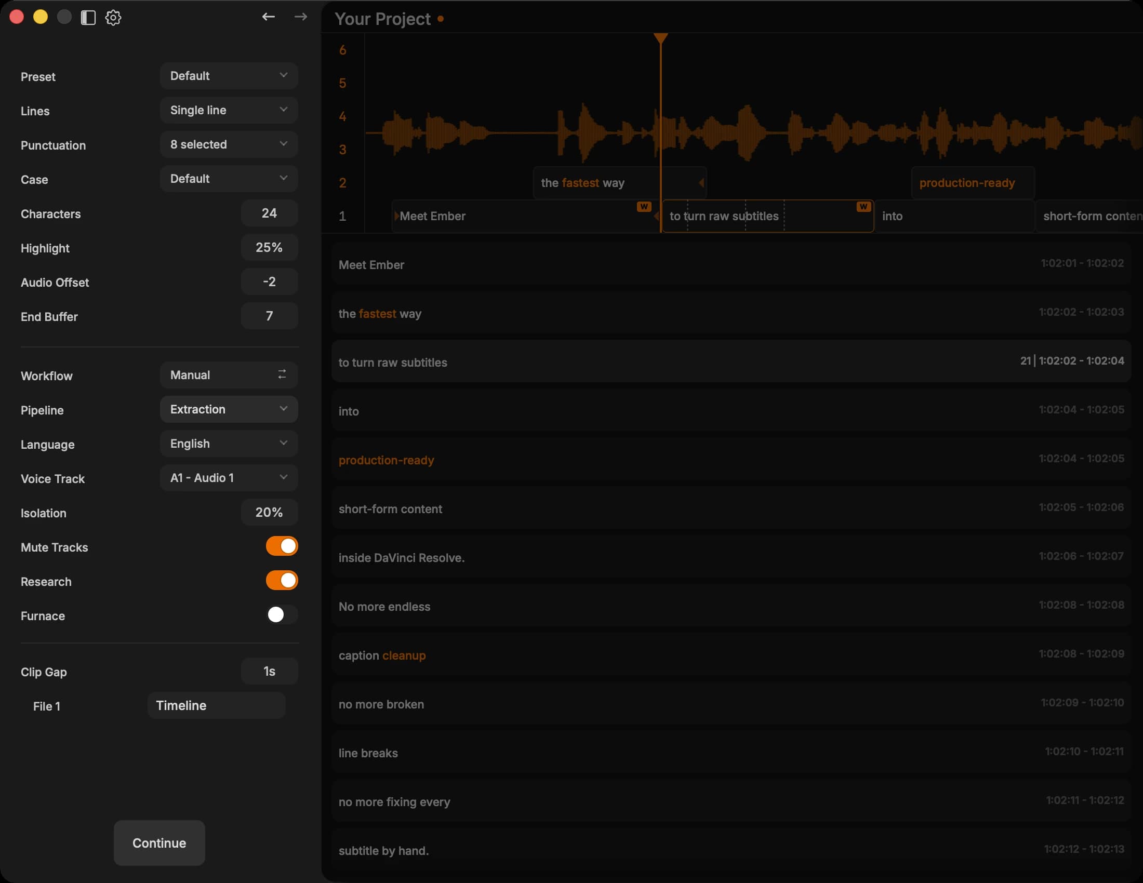Go back with the left arrow

click(x=269, y=17)
